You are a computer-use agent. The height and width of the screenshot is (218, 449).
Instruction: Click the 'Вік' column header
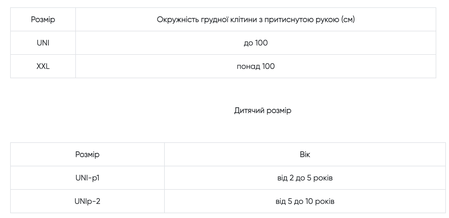coord(305,154)
